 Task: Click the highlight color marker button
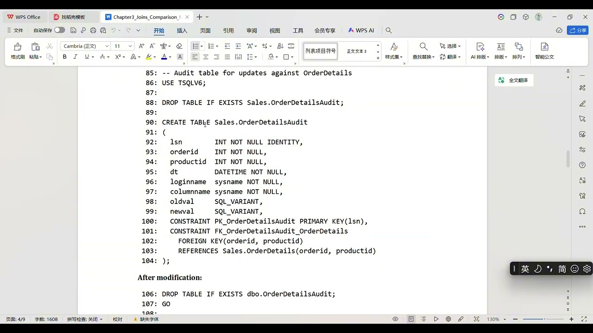click(x=148, y=57)
